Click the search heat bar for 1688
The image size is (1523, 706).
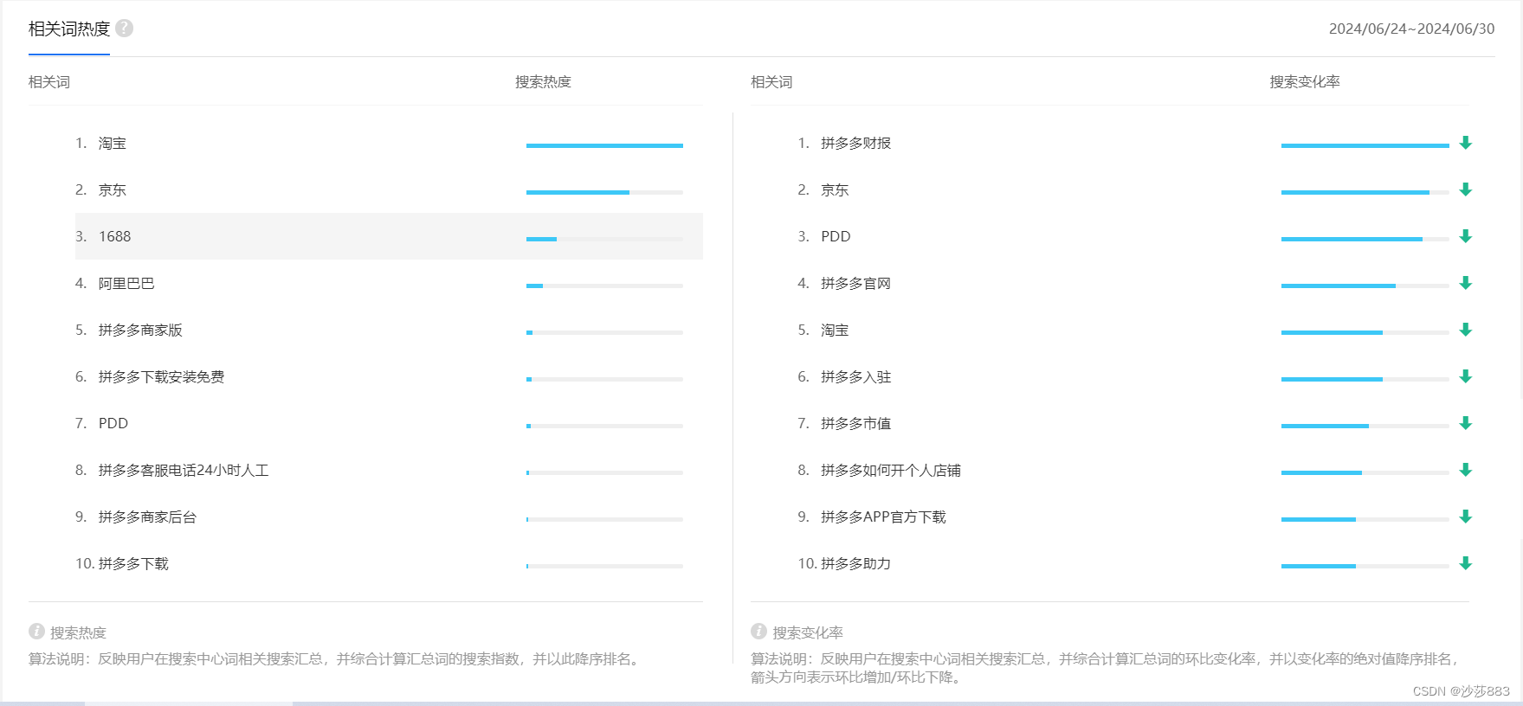point(604,239)
